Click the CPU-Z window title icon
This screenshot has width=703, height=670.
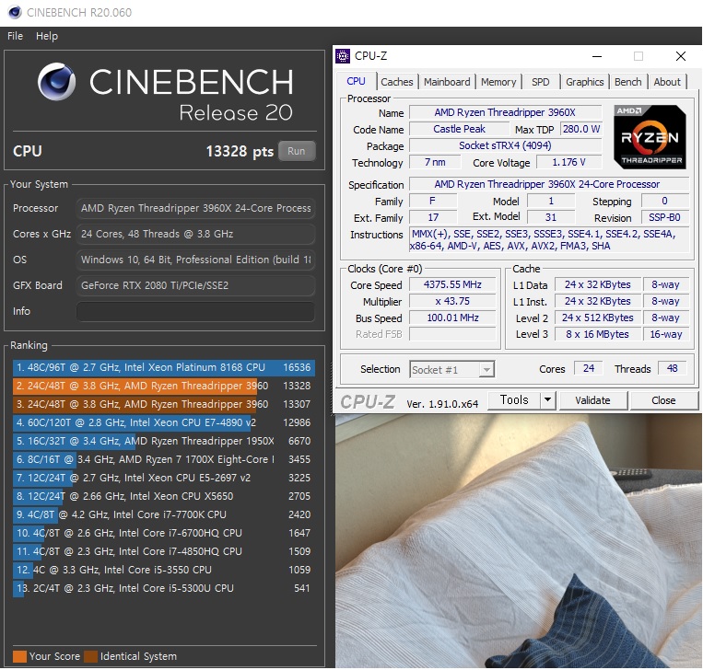[x=343, y=56]
